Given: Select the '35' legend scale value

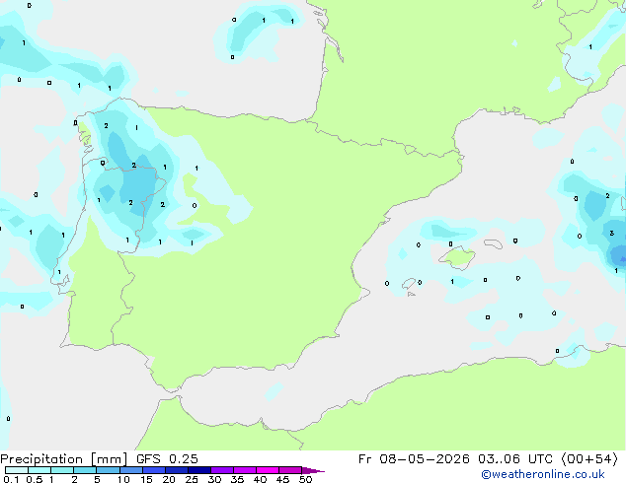Looking at the screenshot, I should [x=237, y=479].
